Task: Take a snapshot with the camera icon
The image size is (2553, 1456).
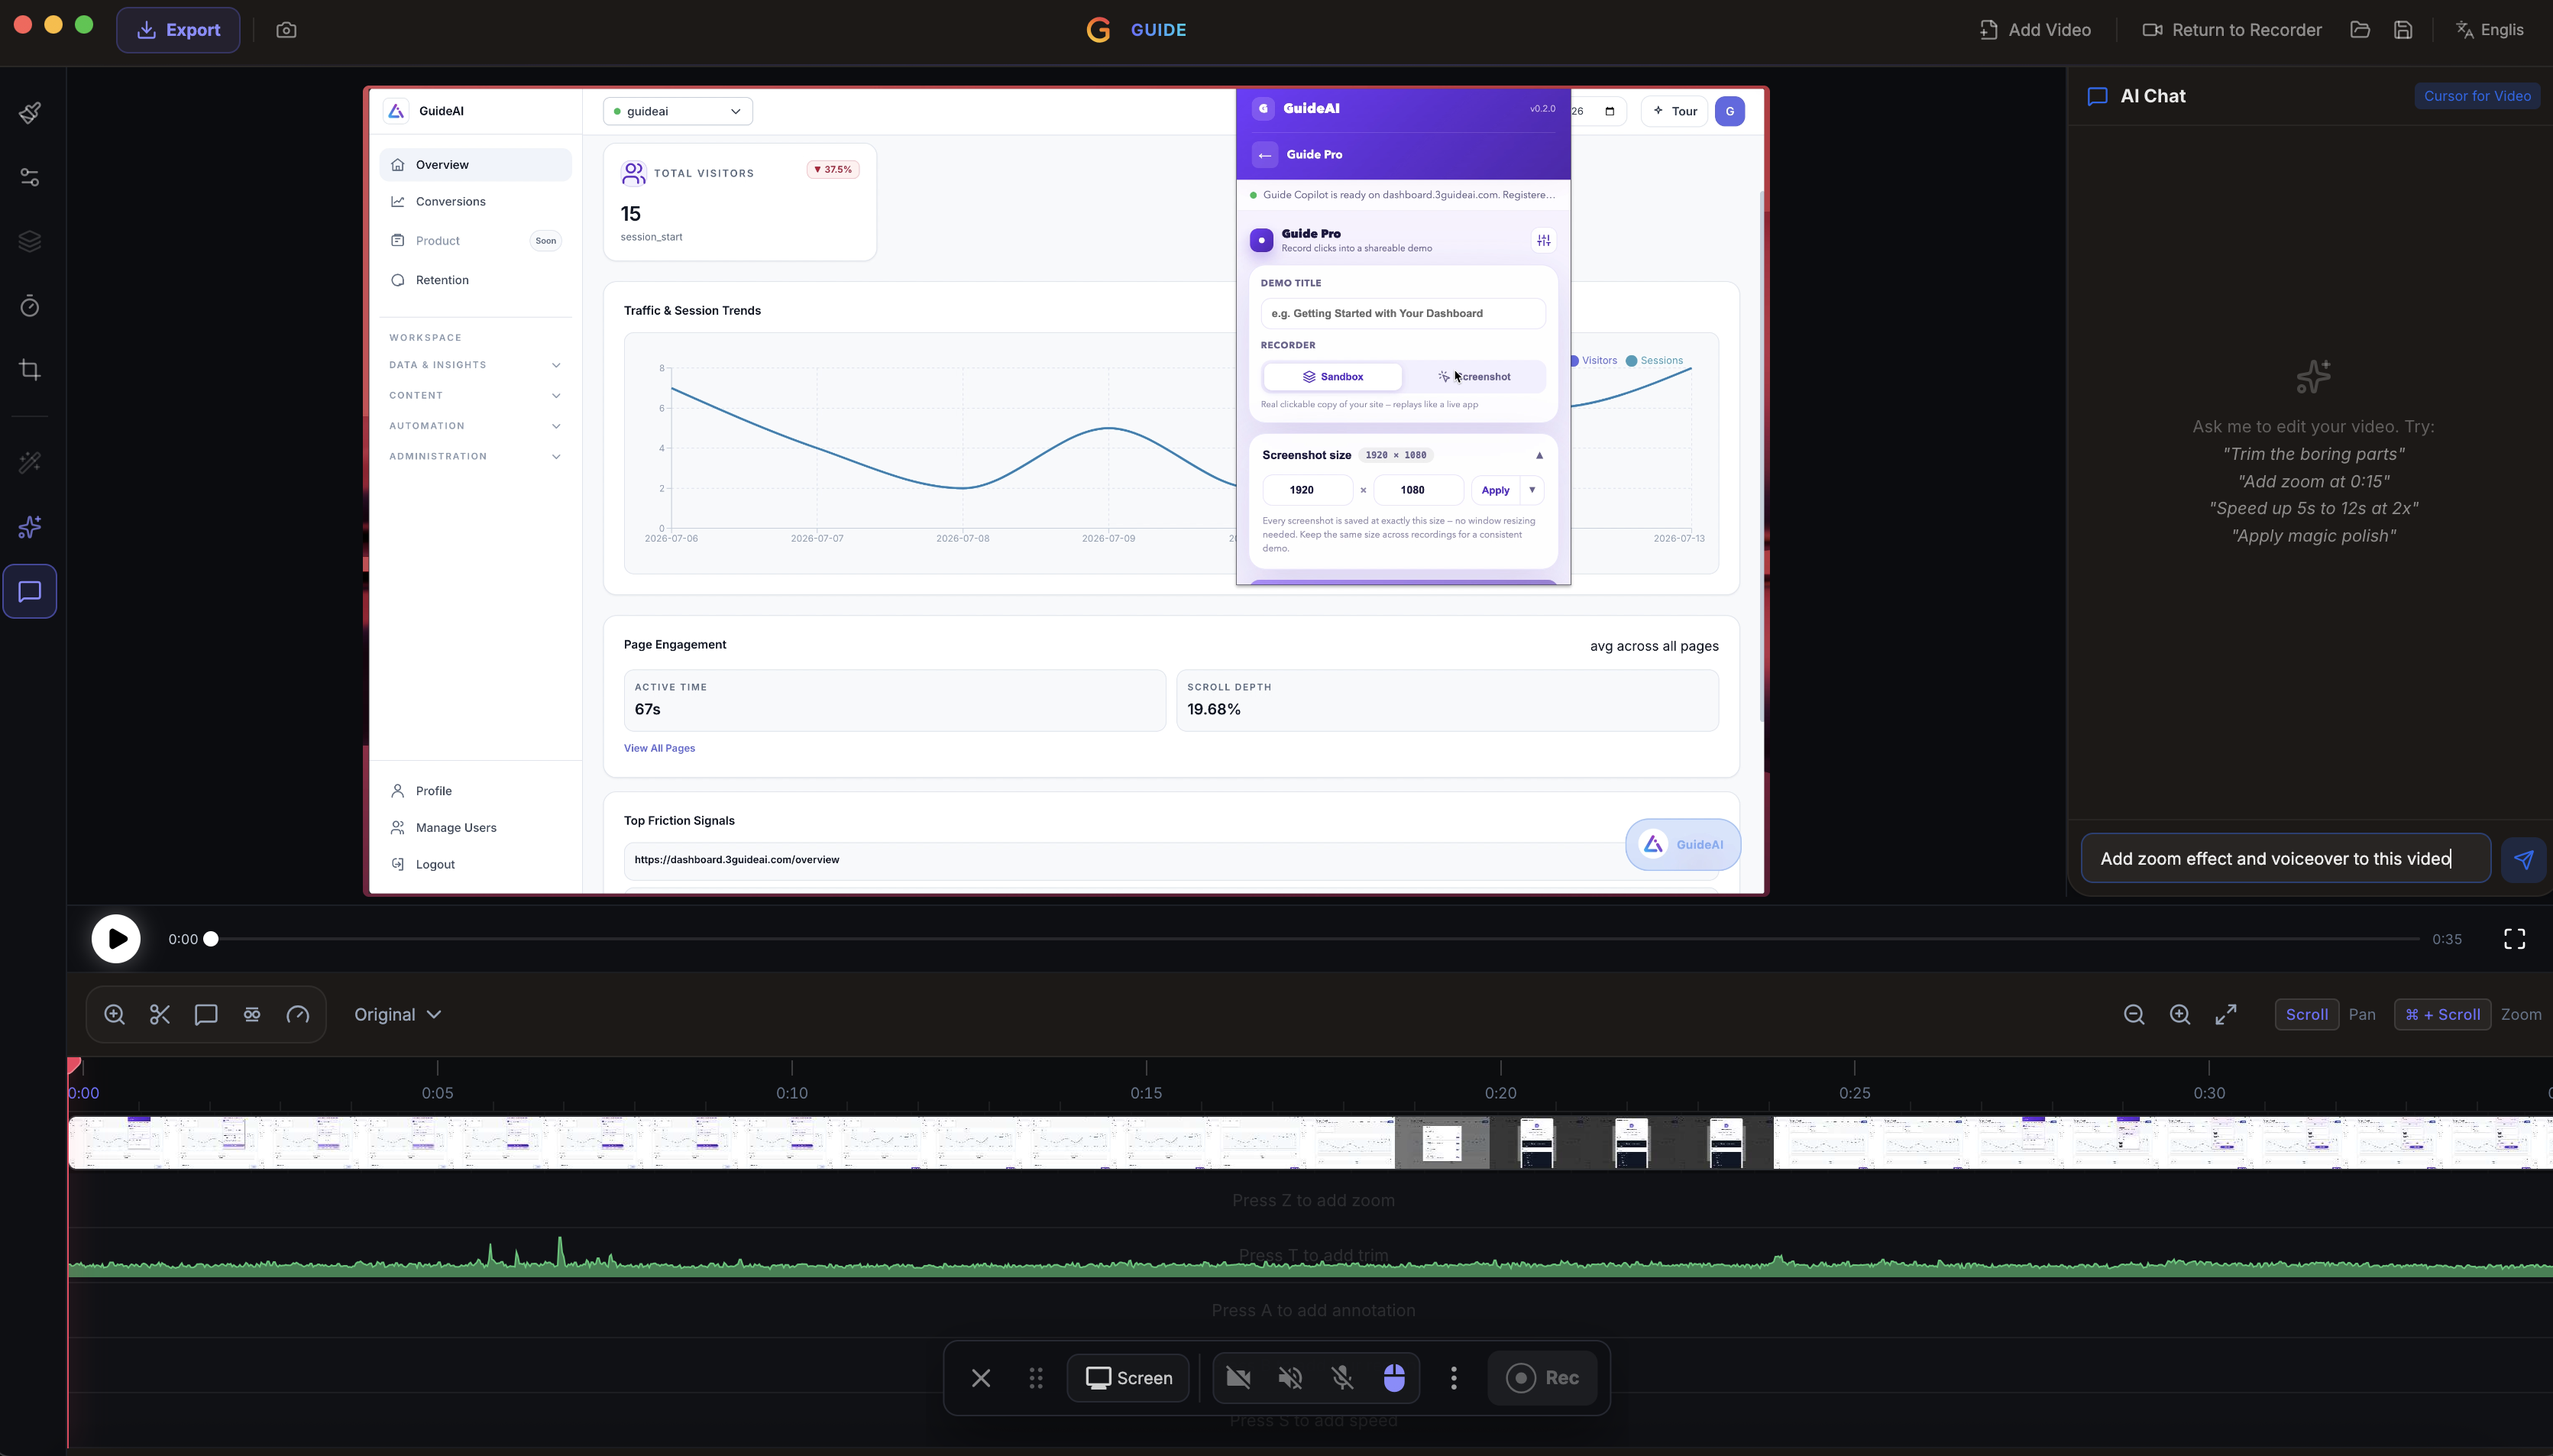Action: pos(286,30)
